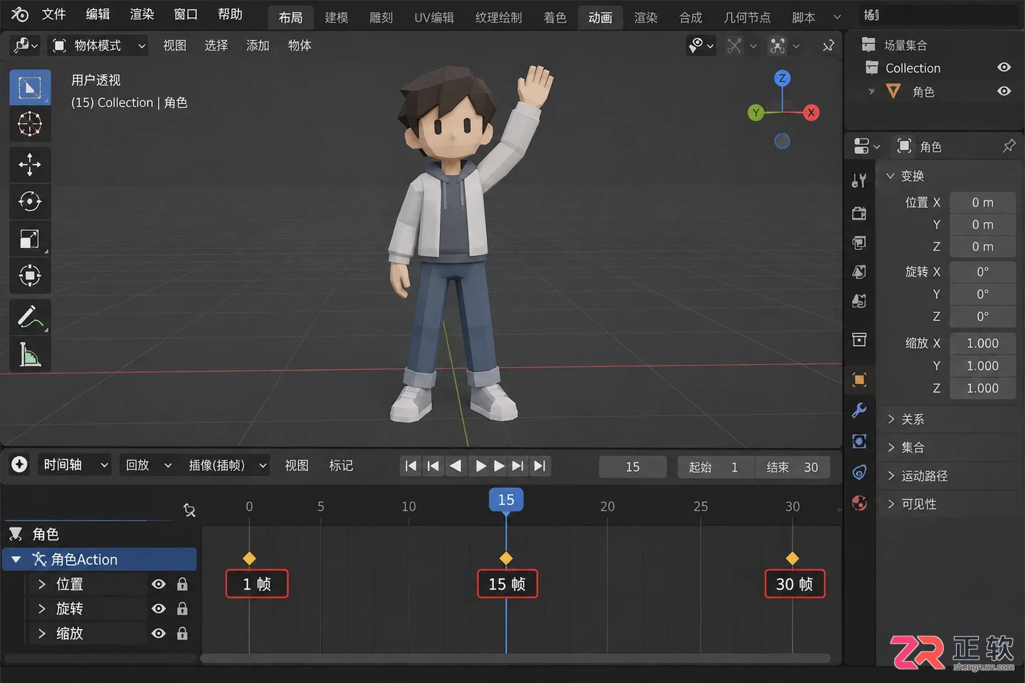Activate the 3D cursor tool
This screenshot has height=683, width=1025.
[x=30, y=125]
